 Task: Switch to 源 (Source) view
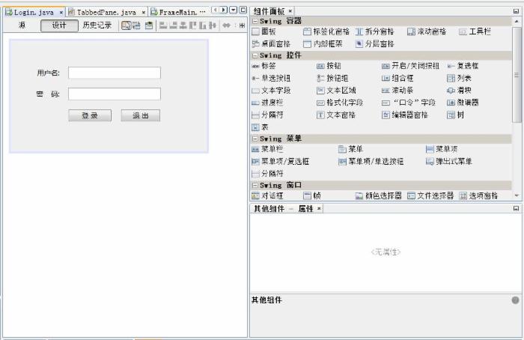(22, 25)
